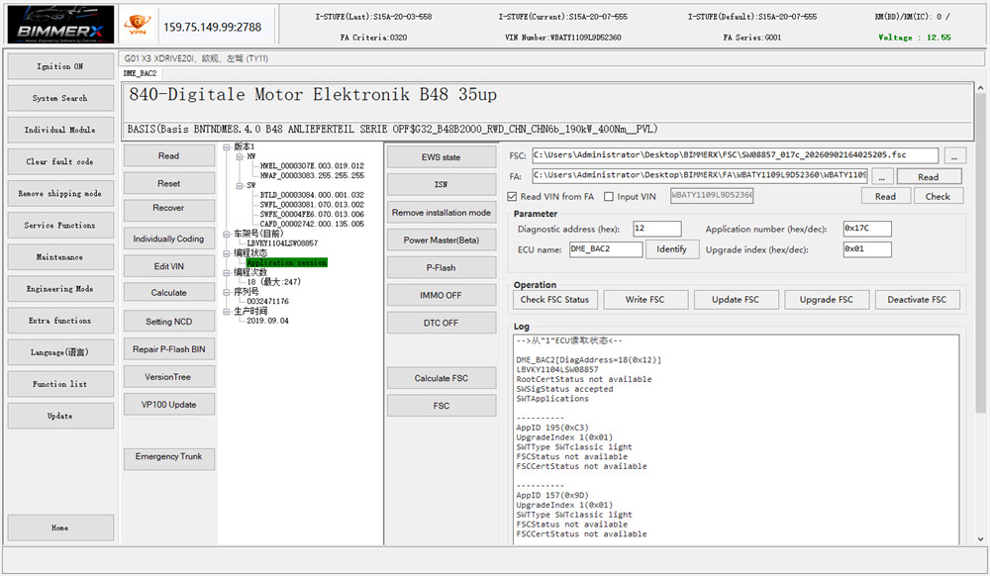
Task: Collapse the 版本1 tree node
Action: [227, 147]
